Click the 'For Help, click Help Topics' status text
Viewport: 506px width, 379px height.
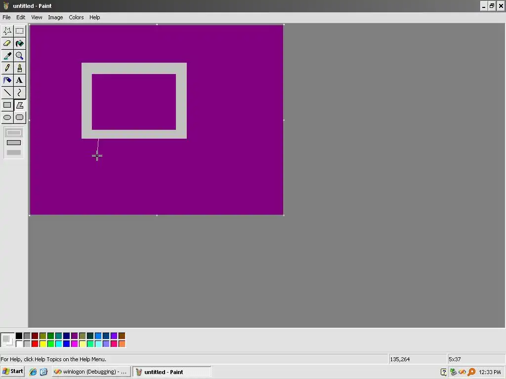[53, 359]
